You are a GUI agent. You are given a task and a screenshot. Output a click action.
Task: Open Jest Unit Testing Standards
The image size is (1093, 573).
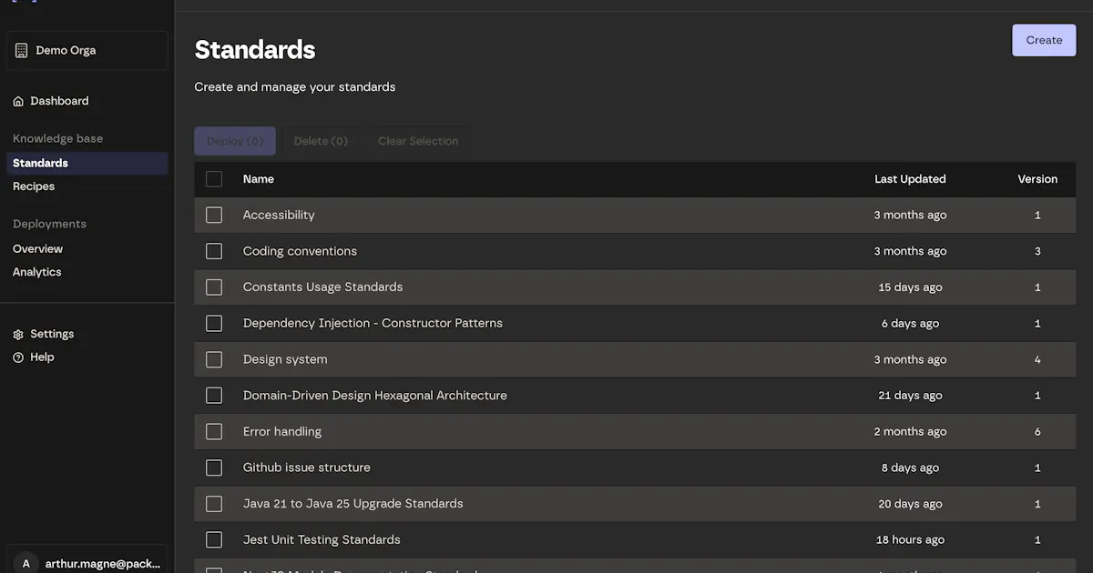click(322, 539)
